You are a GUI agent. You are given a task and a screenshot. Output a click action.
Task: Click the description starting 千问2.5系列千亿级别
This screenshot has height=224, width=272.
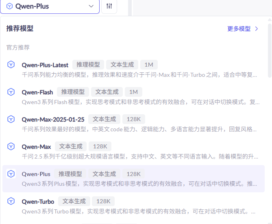tap(140, 157)
